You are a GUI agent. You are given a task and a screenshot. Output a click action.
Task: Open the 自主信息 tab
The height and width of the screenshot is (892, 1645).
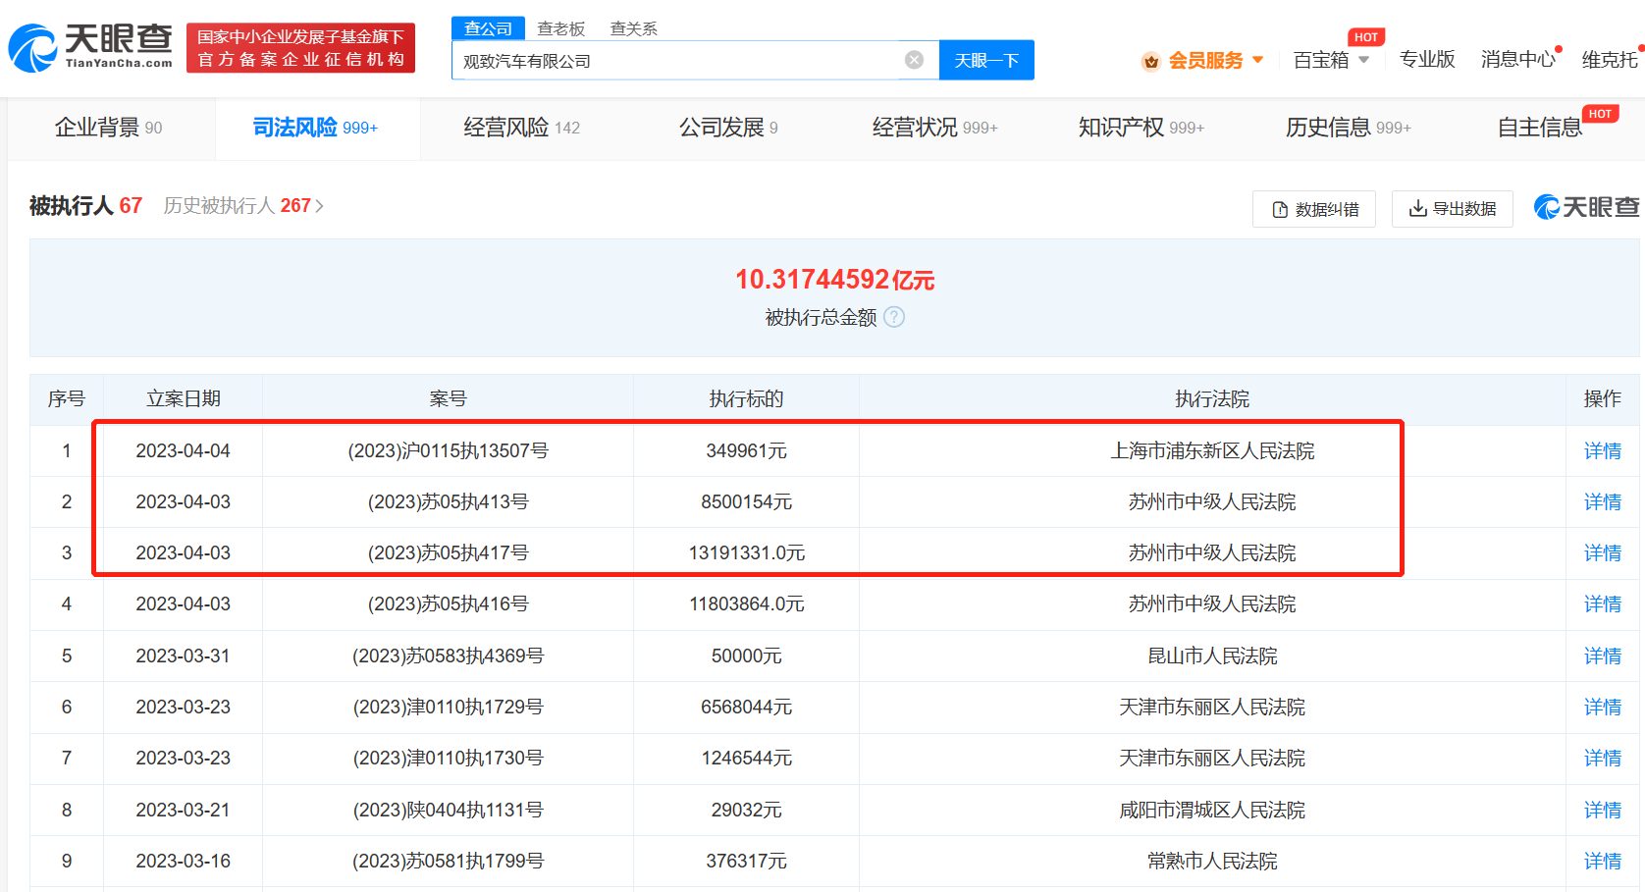[x=1540, y=128]
